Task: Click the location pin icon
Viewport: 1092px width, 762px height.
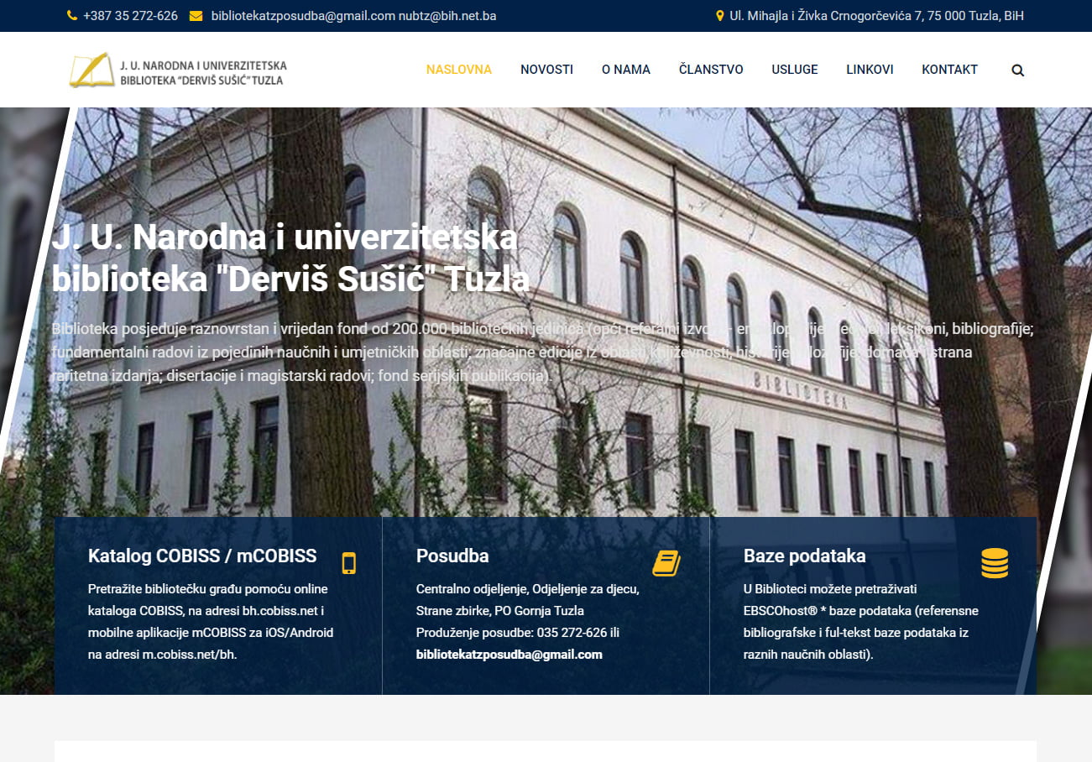Action: pos(719,16)
